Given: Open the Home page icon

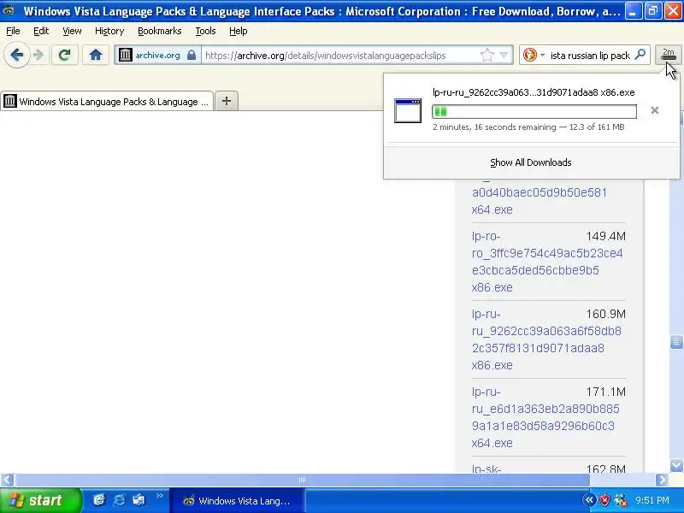Looking at the screenshot, I should [96, 55].
